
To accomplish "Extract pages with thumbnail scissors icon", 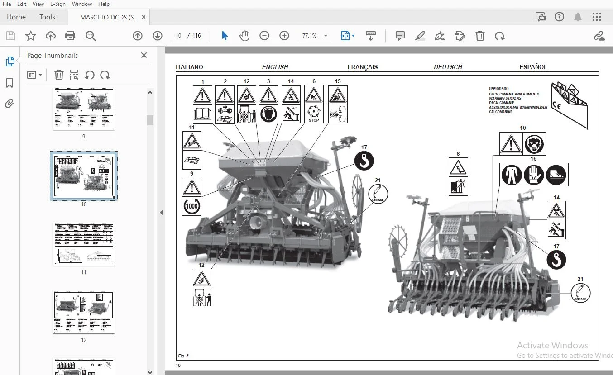I will (74, 75).
